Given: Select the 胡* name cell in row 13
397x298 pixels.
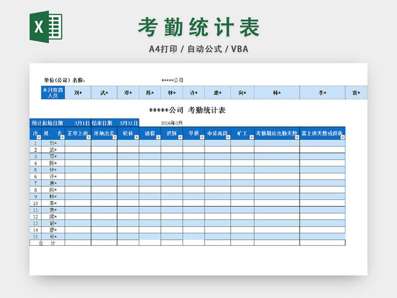Looking at the screenshot, I should click(x=53, y=223).
